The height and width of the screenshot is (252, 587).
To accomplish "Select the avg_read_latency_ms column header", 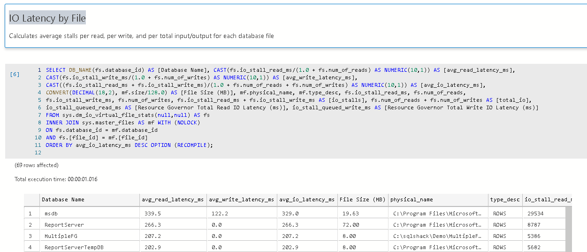I will point(173,199).
